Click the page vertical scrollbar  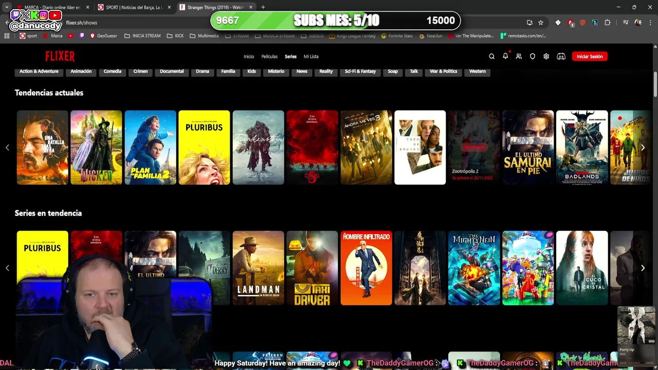tap(655, 84)
